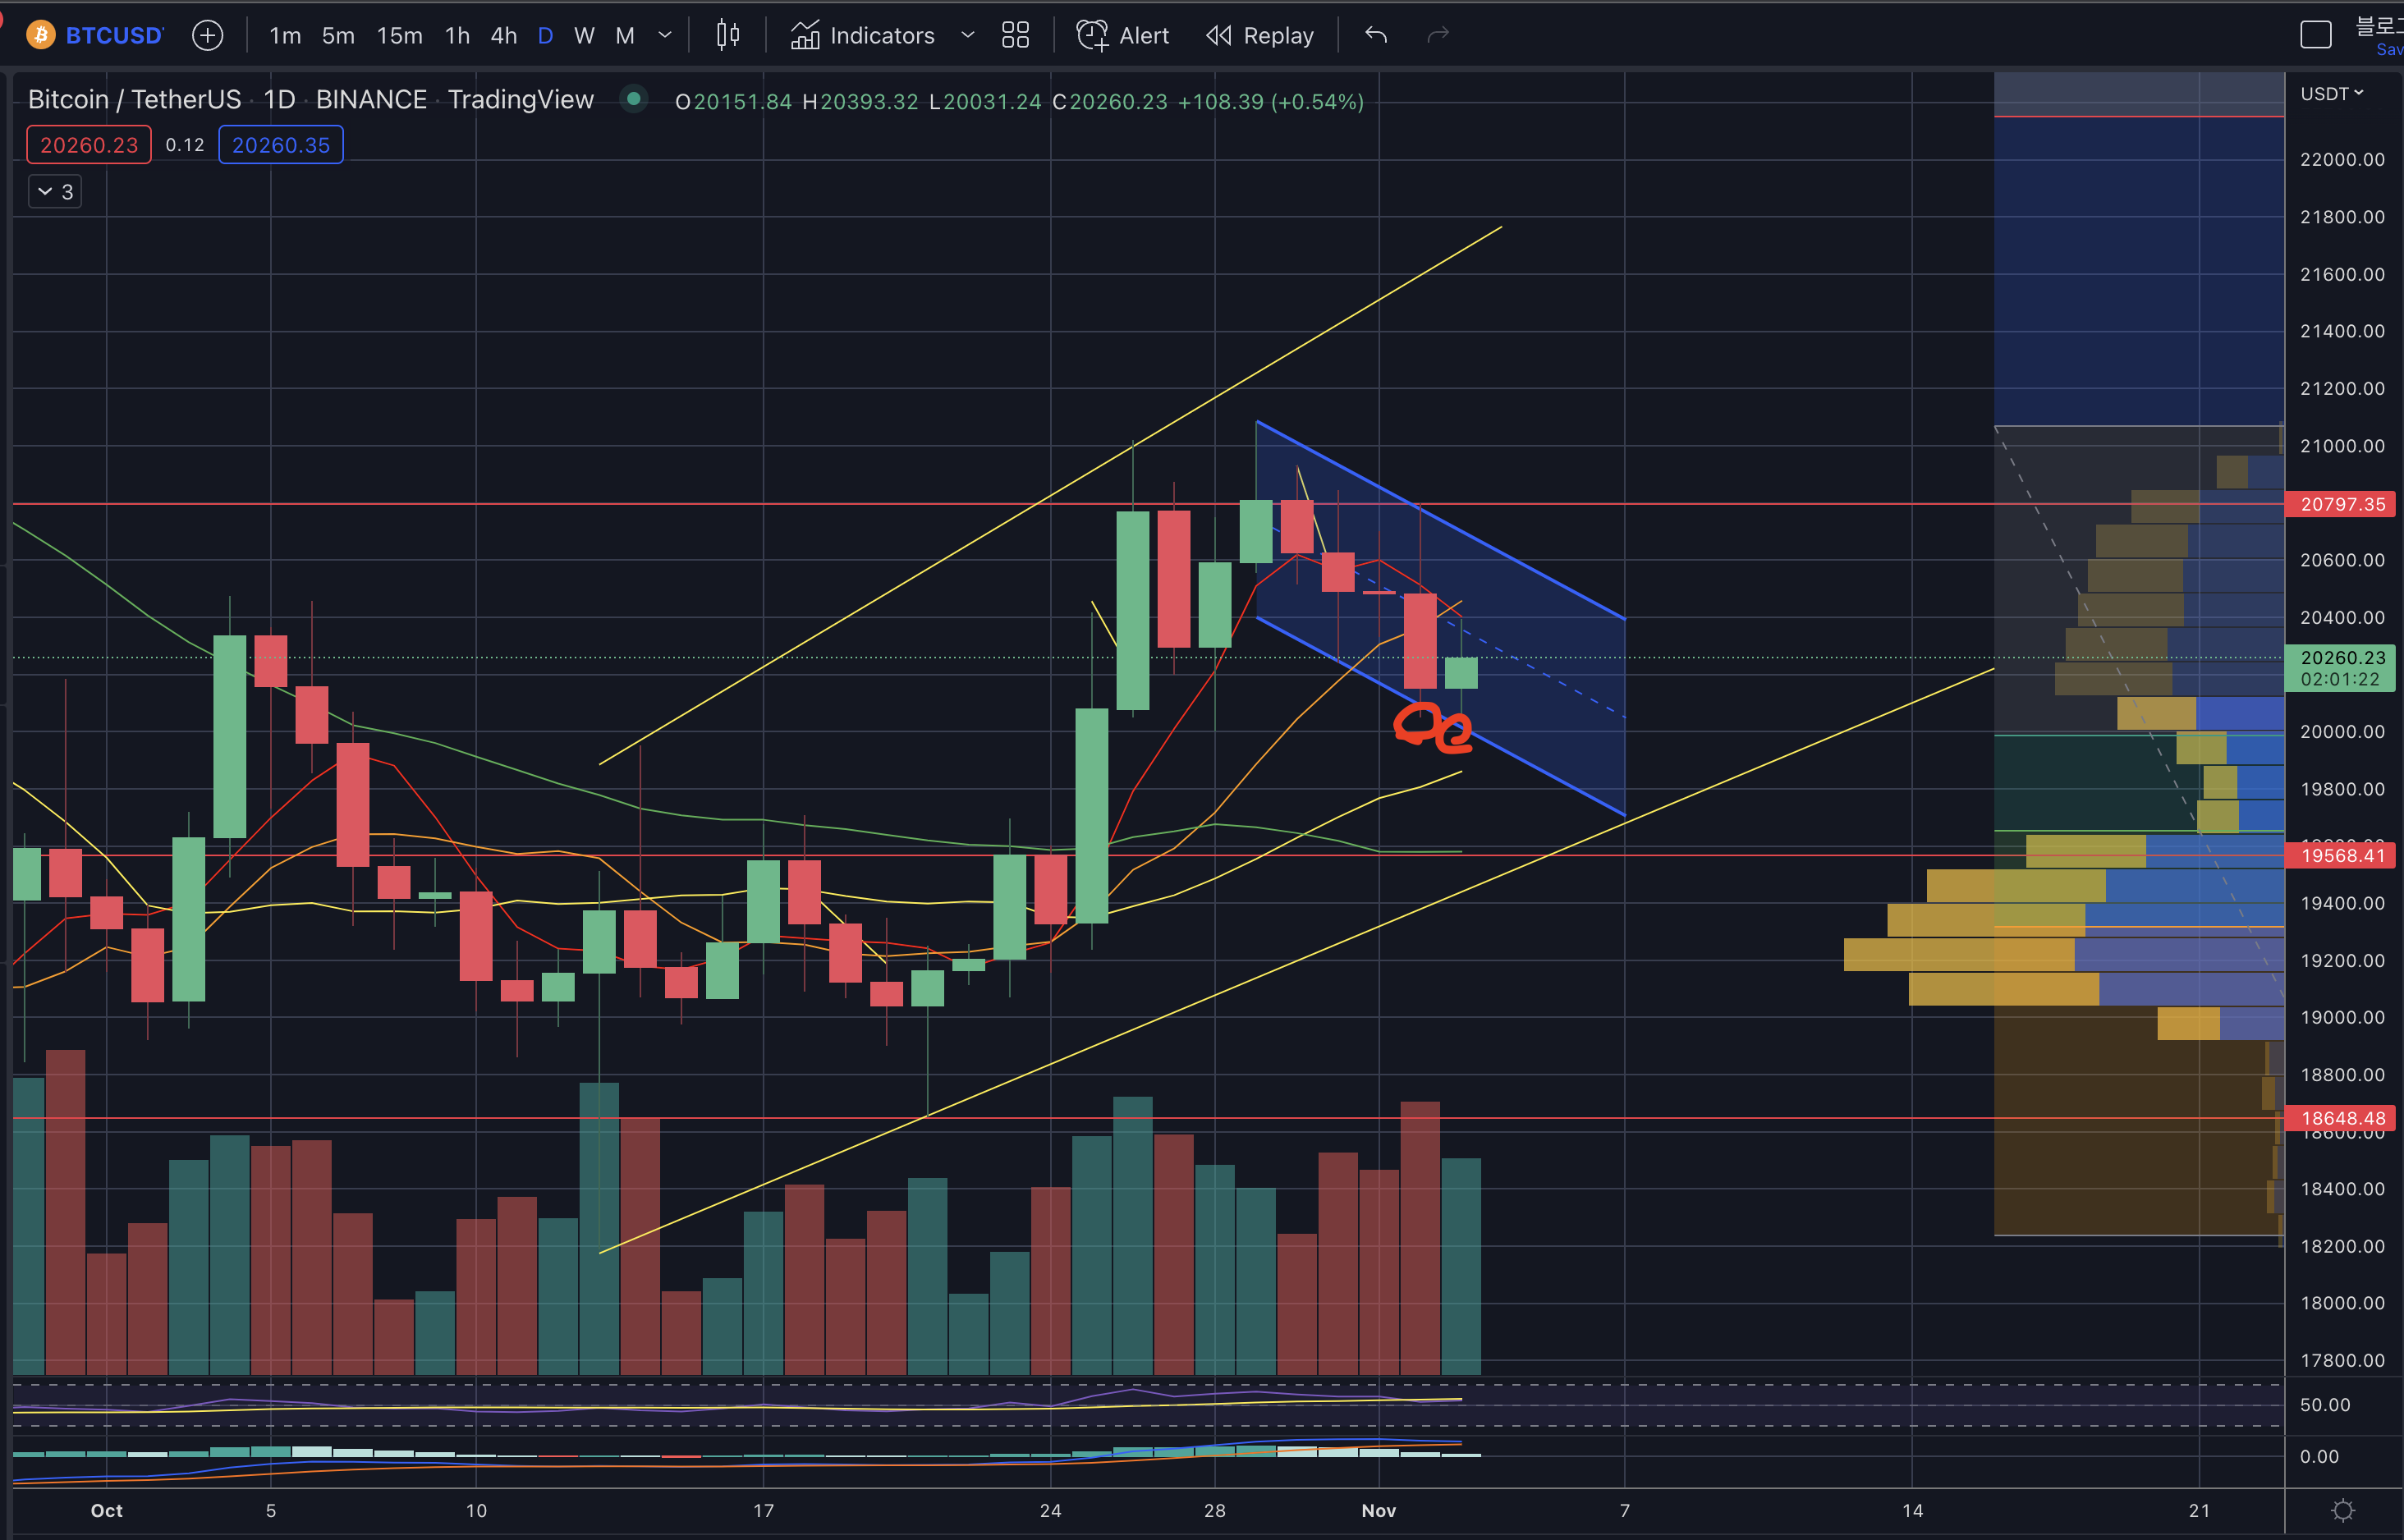Undo the last chart action
Image resolution: width=2404 pixels, height=1540 pixels.
point(1376,36)
